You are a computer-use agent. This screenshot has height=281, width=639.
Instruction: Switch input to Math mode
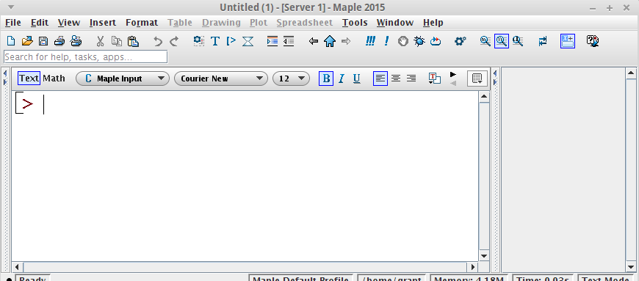54,79
